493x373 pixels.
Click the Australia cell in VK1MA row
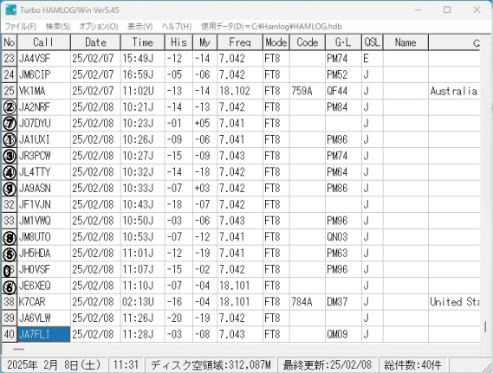[454, 91]
